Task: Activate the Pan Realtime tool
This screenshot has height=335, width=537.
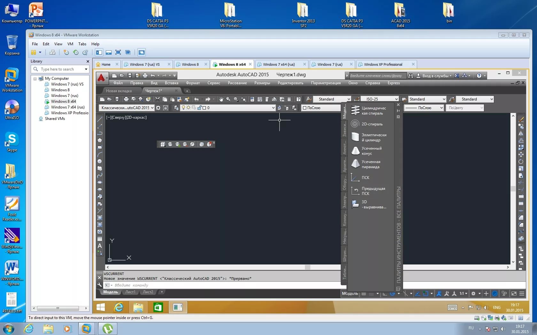Action: coord(221,99)
